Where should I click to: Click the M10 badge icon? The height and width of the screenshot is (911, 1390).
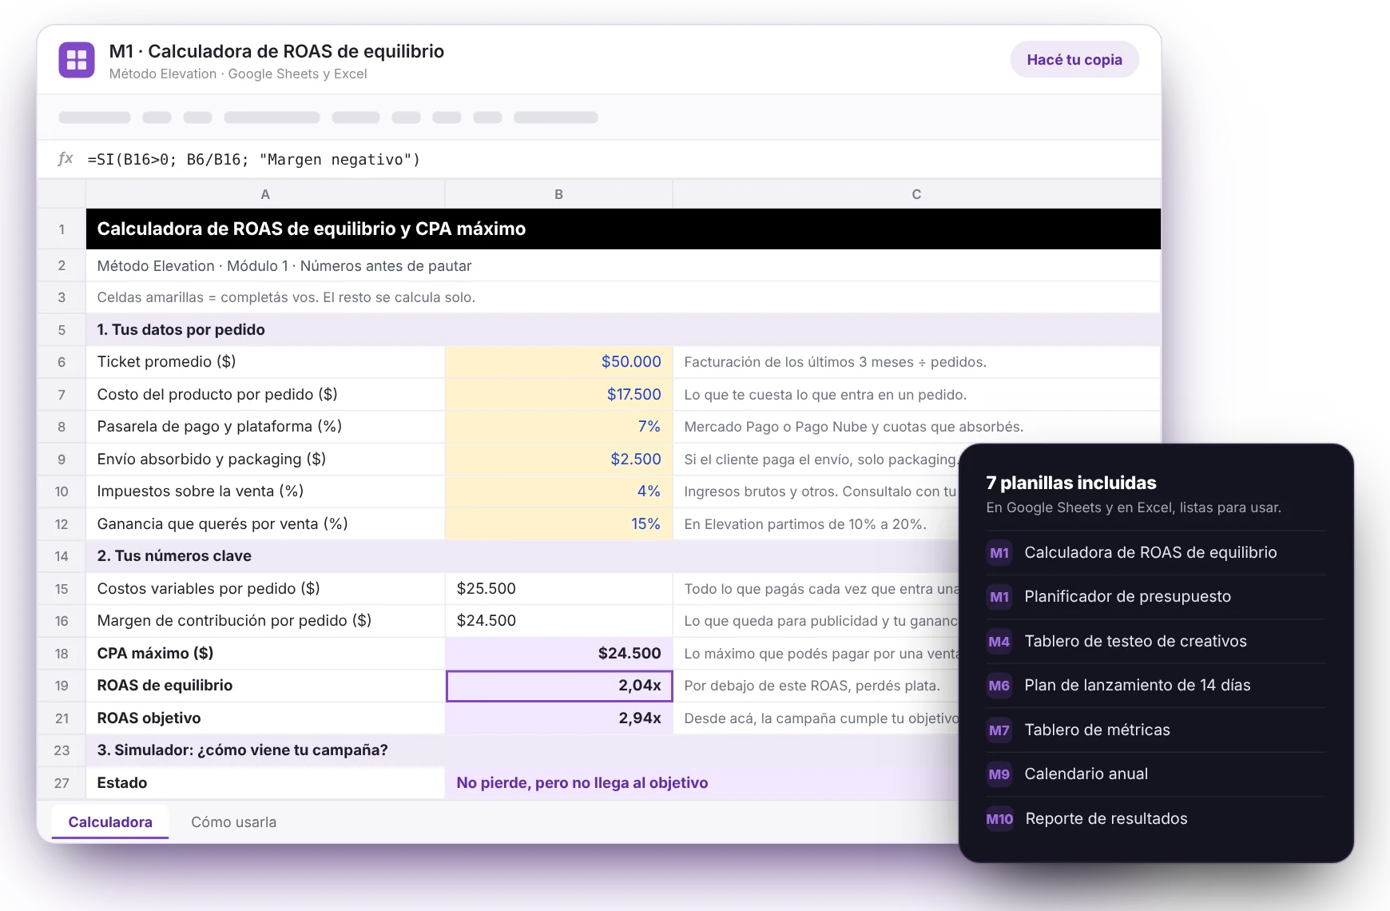tap(999, 818)
